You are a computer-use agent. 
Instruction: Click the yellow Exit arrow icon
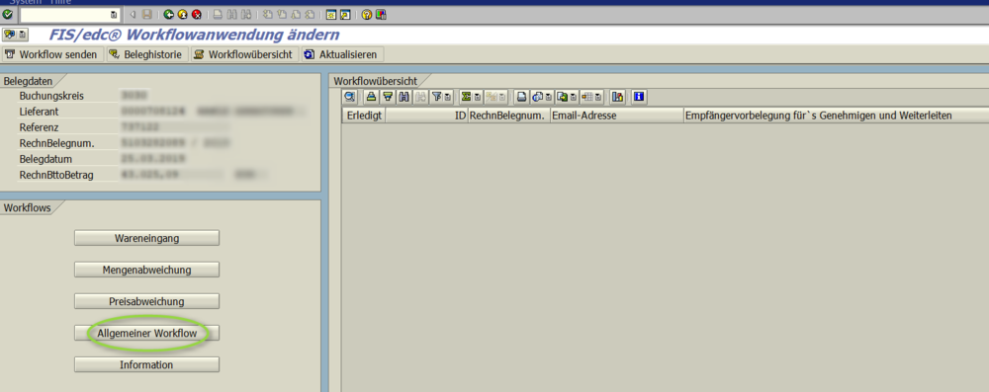182,14
